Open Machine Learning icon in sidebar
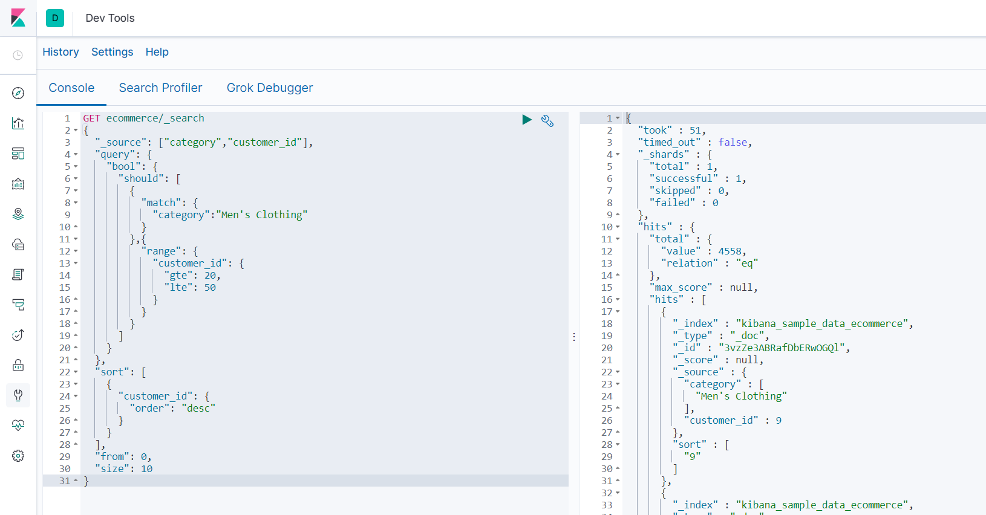 pos(18,244)
